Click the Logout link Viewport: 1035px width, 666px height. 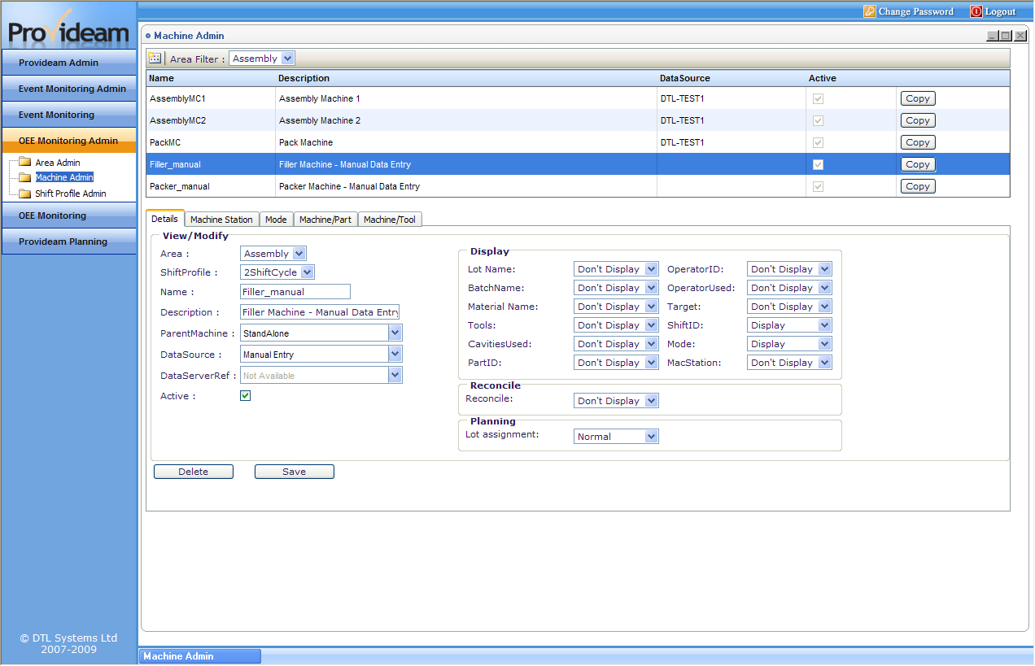click(x=1001, y=11)
